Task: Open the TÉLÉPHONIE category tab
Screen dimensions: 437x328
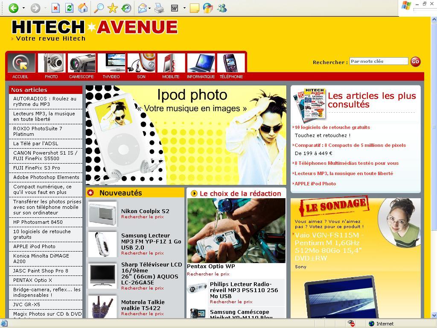Action: point(231,66)
